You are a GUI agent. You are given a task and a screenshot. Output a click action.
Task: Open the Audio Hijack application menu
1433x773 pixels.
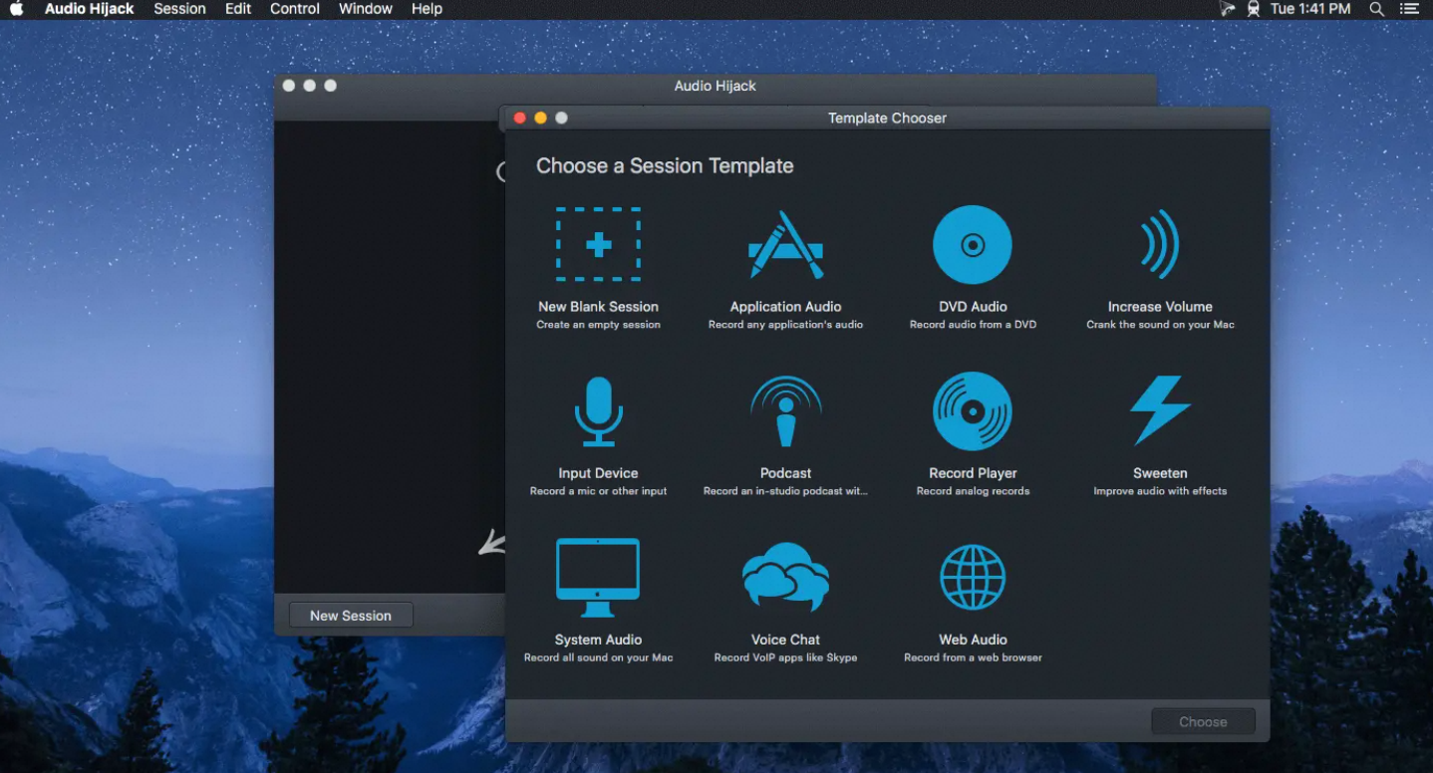(x=90, y=9)
